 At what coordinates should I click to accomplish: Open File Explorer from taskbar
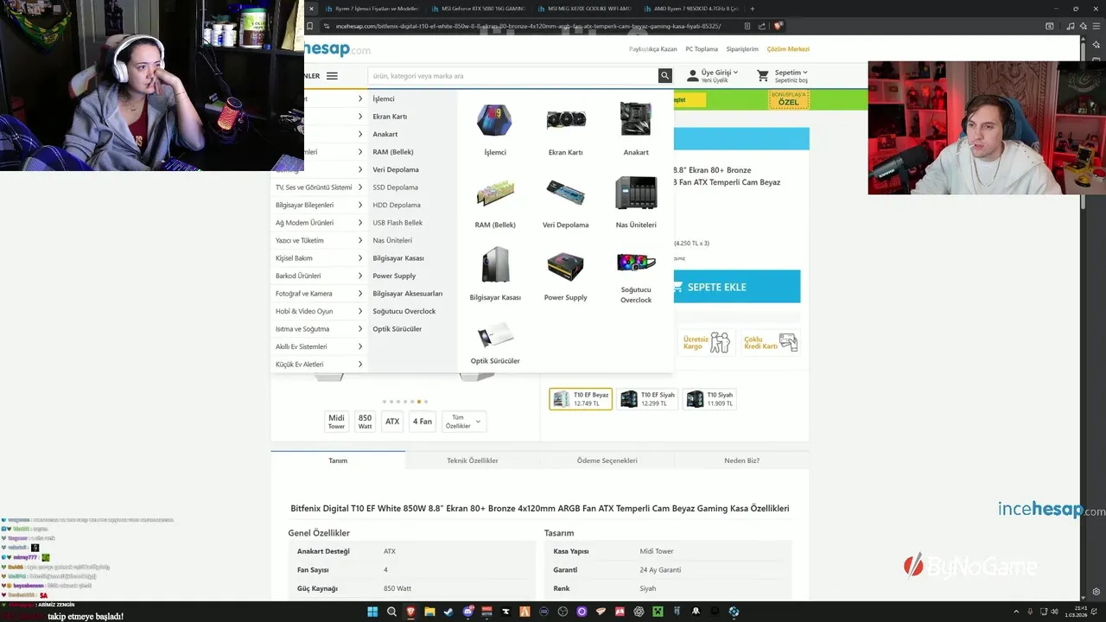429,612
